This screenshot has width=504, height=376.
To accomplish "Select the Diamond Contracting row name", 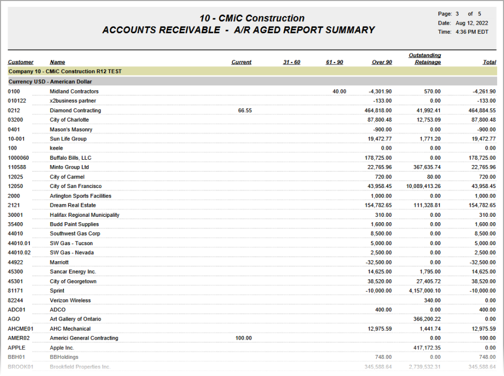I will point(75,111).
